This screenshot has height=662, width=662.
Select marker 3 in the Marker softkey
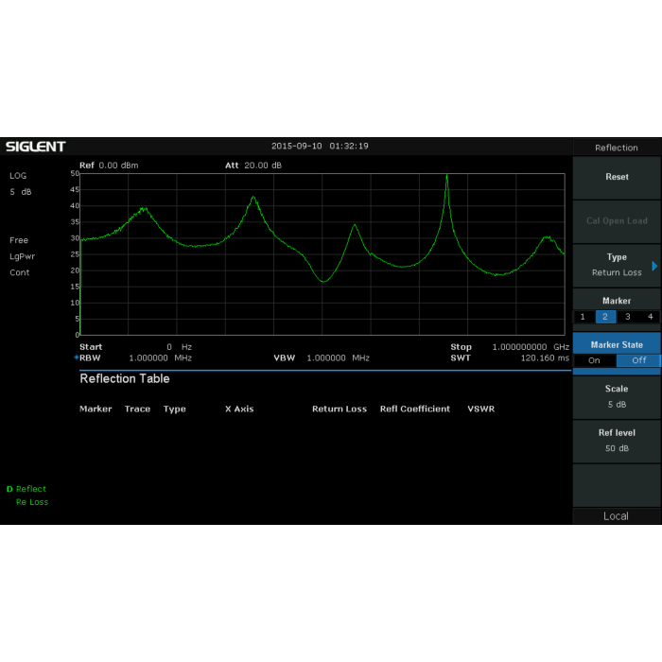627,317
